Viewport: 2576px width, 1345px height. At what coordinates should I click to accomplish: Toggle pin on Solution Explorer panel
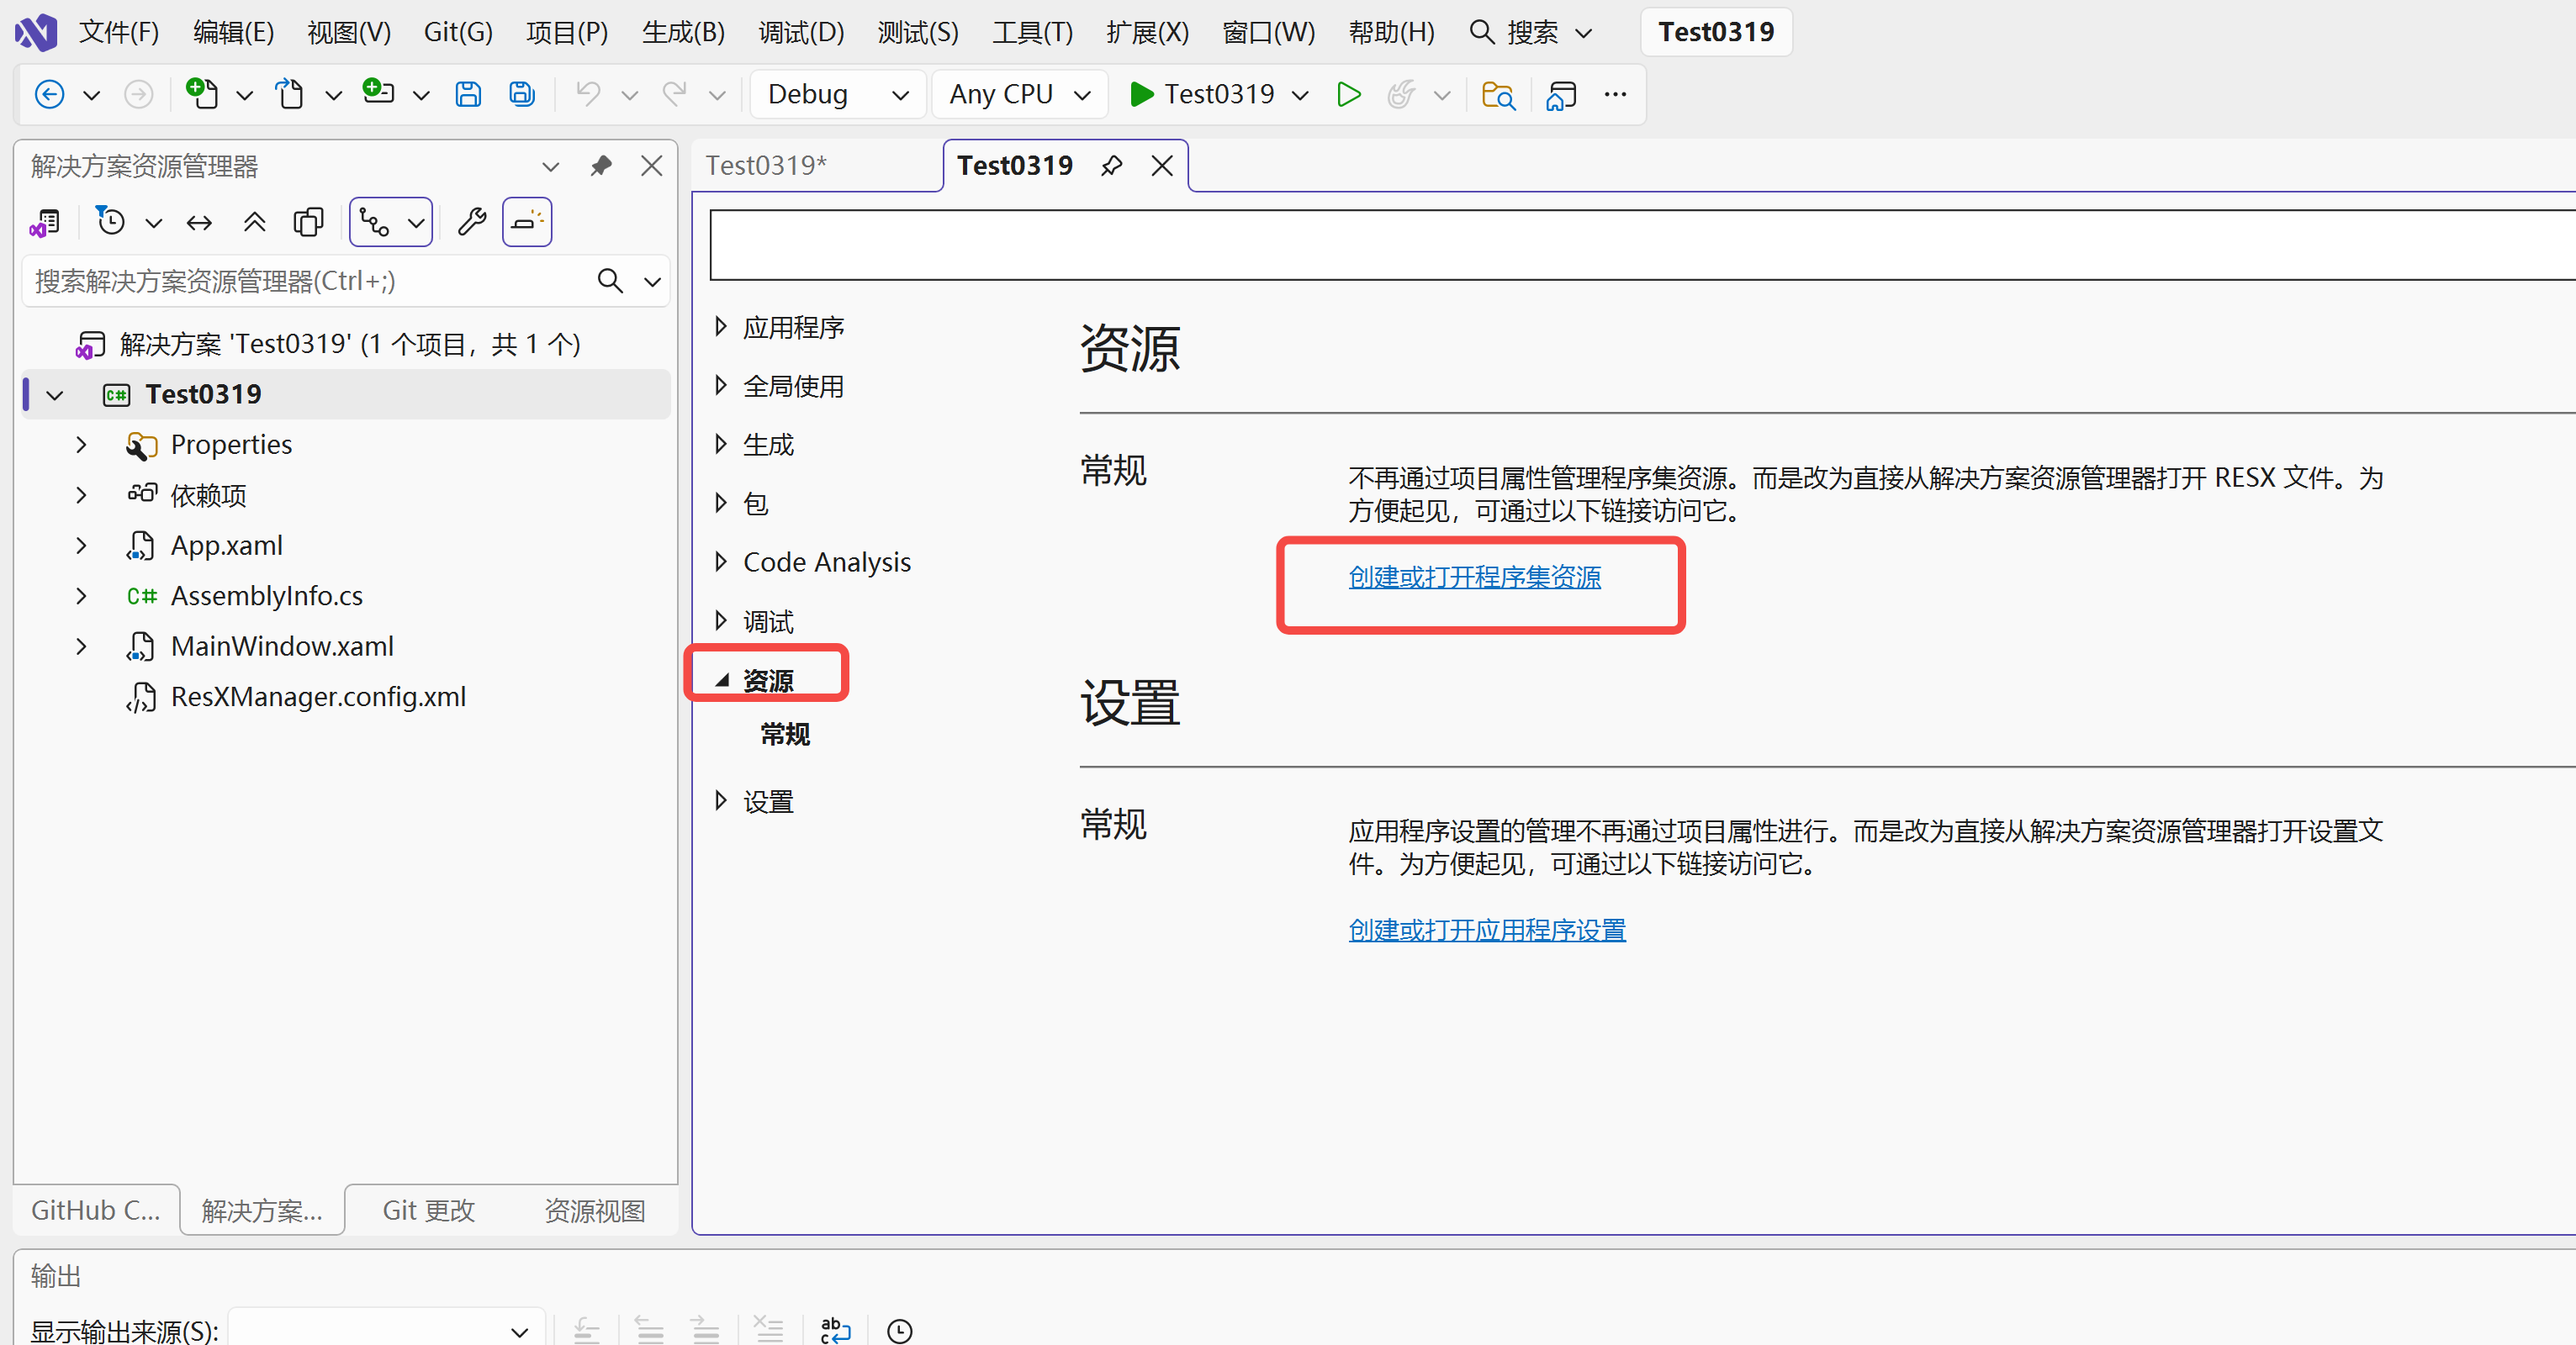[600, 166]
